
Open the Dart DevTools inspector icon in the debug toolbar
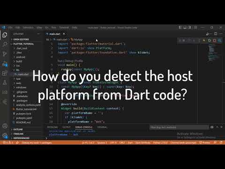(220, 40)
